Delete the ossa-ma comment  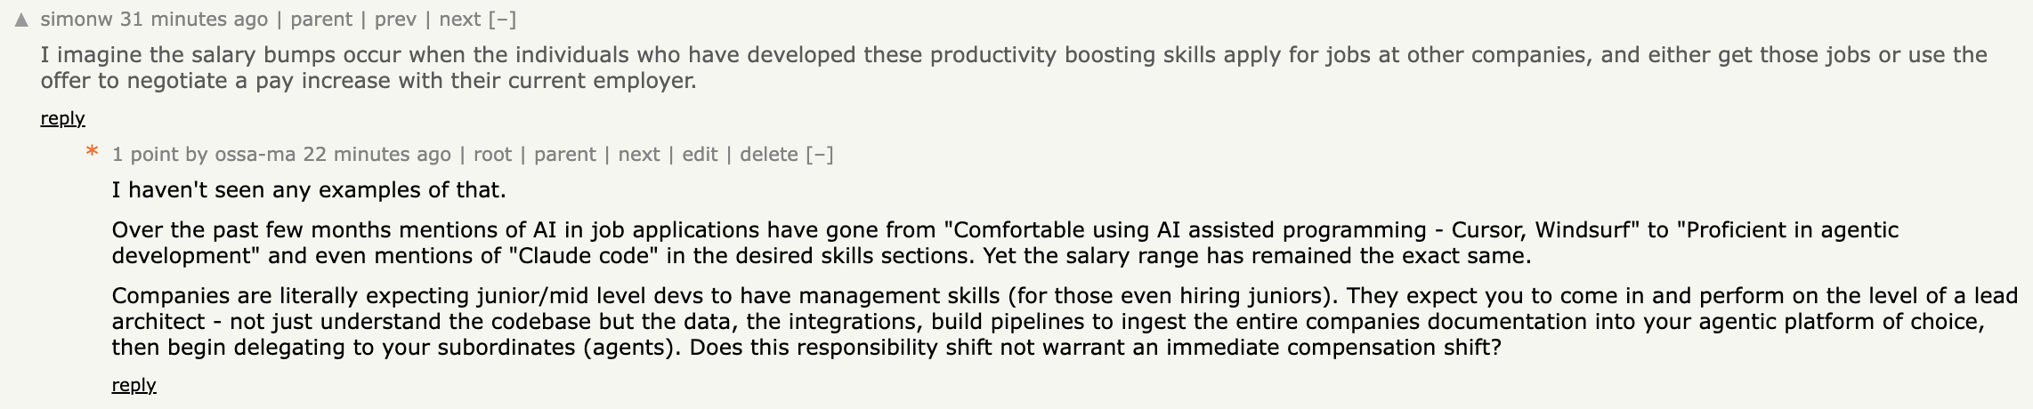tap(768, 155)
